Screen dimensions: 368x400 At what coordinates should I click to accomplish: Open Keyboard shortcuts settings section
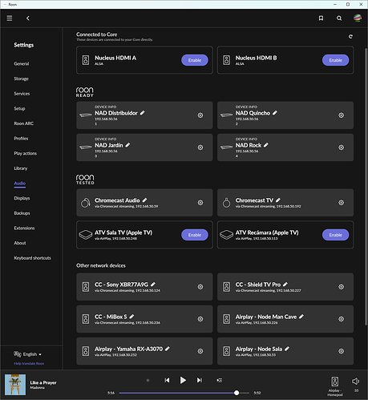(33, 258)
